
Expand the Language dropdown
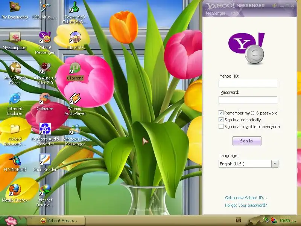point(275,164)
